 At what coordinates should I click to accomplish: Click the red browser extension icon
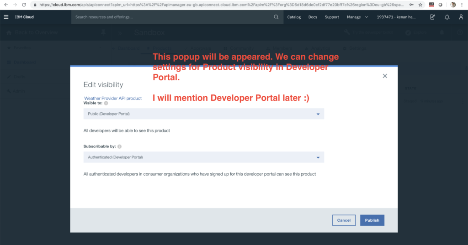point(431,5)
